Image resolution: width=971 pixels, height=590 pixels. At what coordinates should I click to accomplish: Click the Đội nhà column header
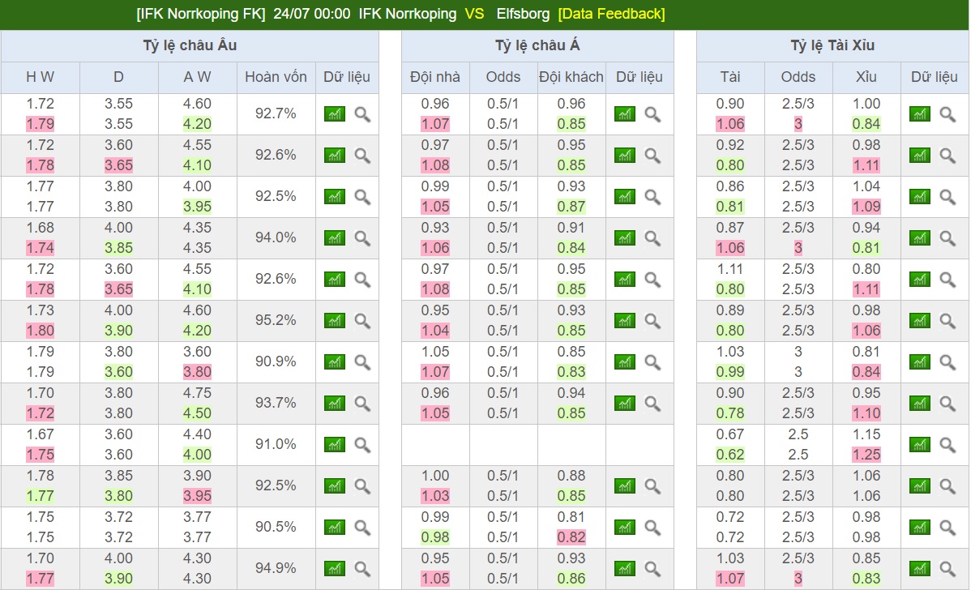[x=434, y=77]
